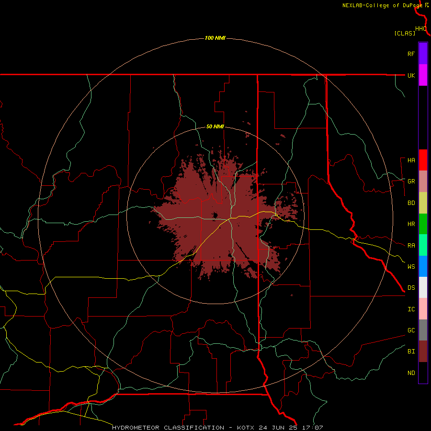Click the white DS legend swatch

click(x=423, y=287)
